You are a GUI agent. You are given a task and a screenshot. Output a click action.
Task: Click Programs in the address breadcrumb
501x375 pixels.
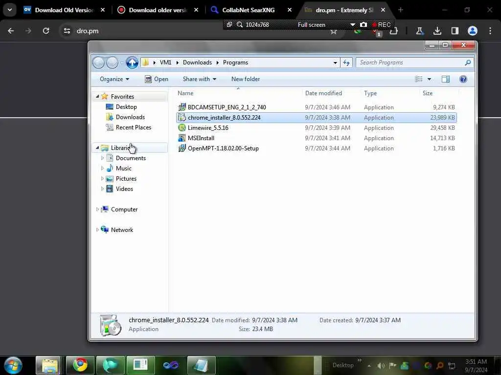coord(235,62)
